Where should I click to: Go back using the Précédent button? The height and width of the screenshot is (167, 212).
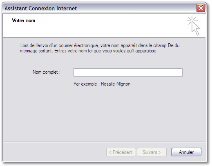tap(121, 152)
